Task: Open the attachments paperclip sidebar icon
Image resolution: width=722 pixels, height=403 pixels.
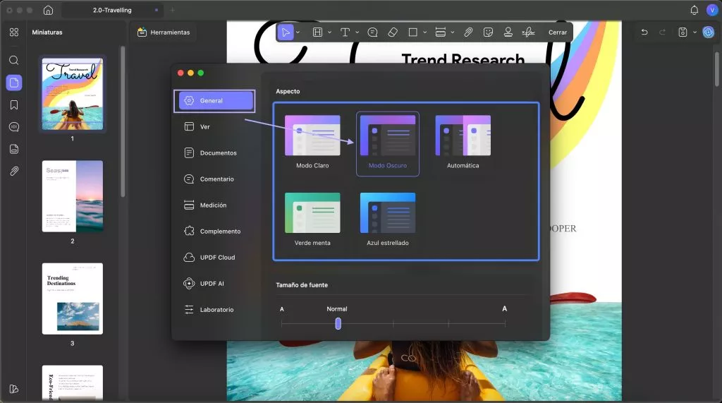Action: pyautogui.click(x=14, y=171)
